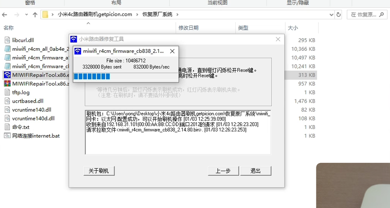Open the 显示/隐藏 ribbon group label
Viewport: 390px width, 208px height.
(x=298, y=3)
